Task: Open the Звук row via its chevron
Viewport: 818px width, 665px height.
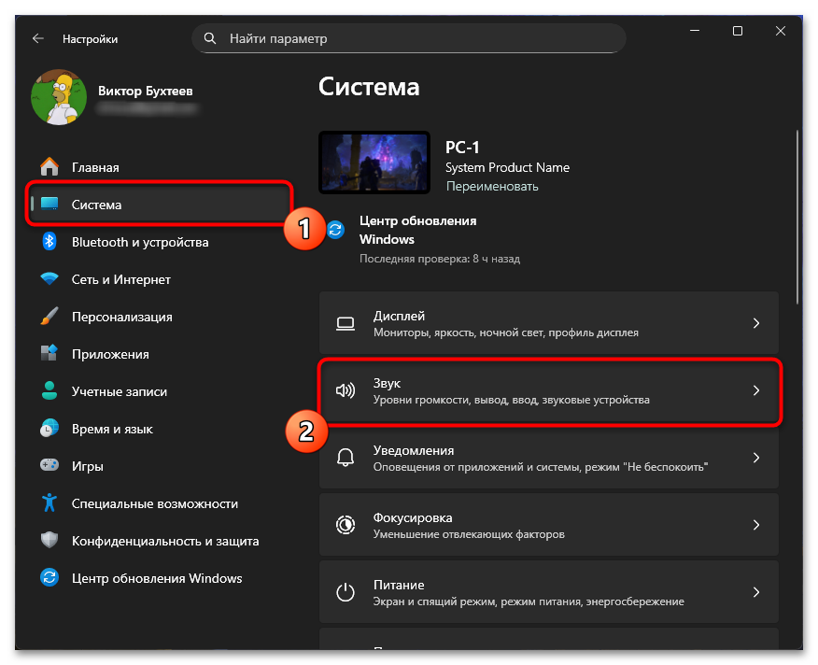Action: [756, 390]
